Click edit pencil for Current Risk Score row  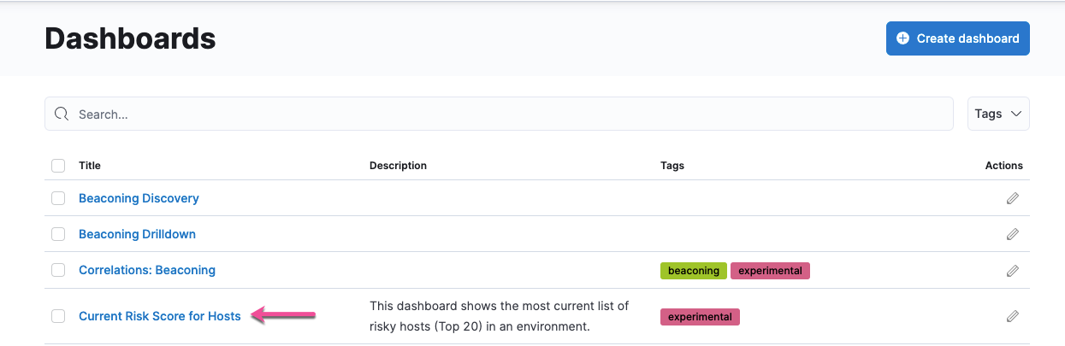(x=1012, y=316)
